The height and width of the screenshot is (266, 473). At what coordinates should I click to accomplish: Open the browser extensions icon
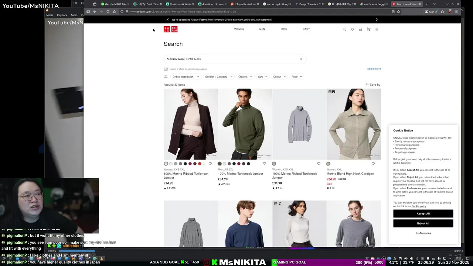[x=443, y=11]
